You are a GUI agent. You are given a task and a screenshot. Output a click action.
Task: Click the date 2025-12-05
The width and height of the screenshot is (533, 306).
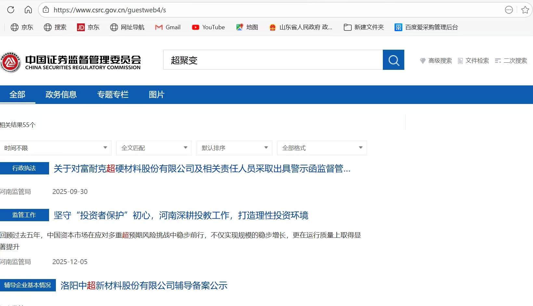(x=70, y=262)
